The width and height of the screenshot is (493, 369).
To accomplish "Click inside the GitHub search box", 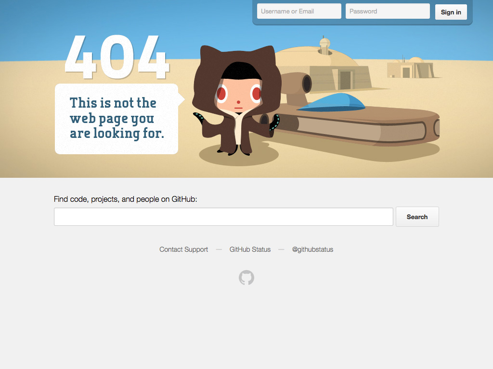I will (223, 216).
